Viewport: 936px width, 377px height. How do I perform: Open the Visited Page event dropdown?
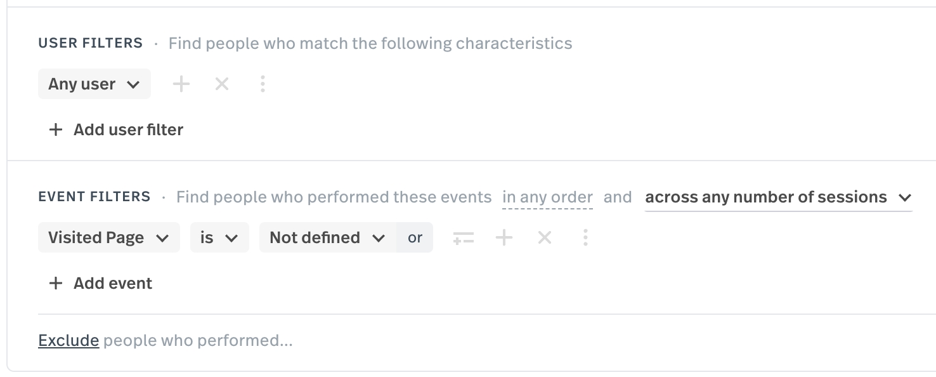[x=109, y=238]
